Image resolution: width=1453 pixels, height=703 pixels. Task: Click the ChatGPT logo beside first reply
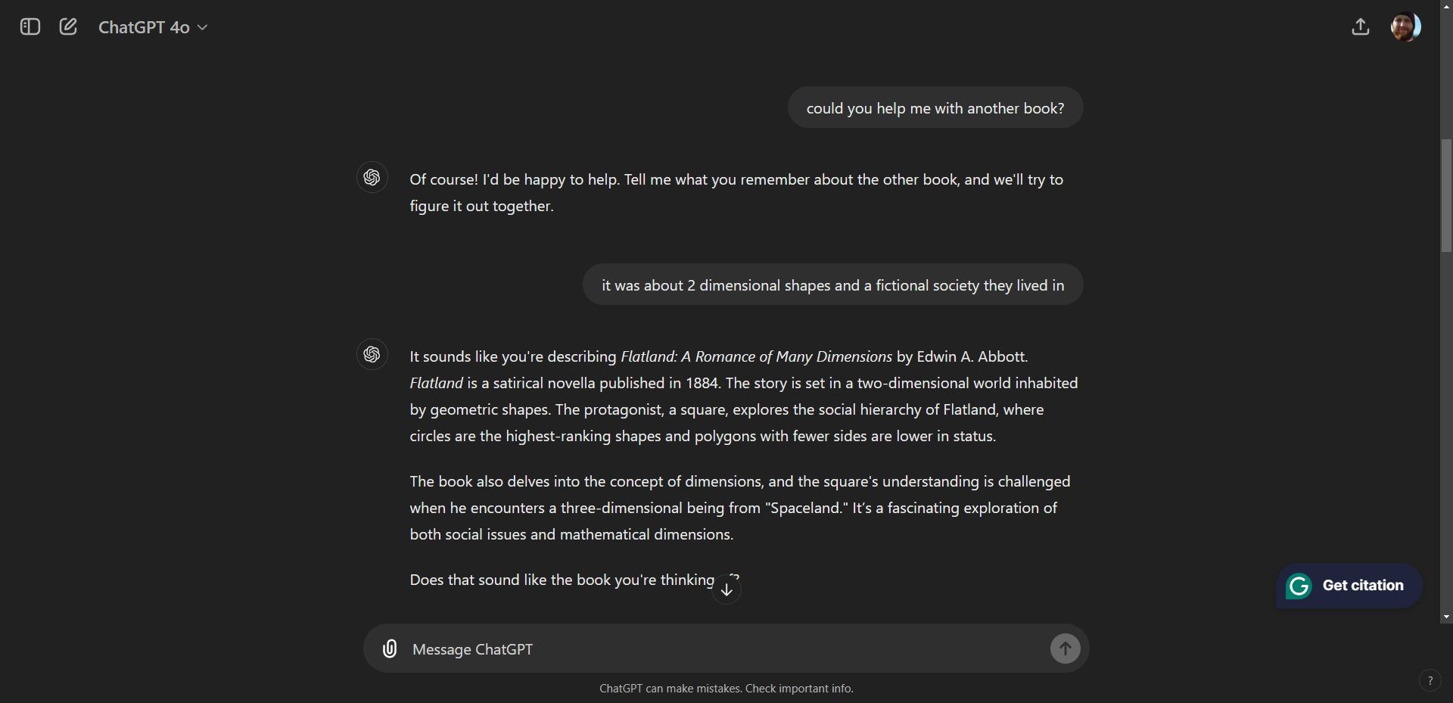click(x=372, y=178)
